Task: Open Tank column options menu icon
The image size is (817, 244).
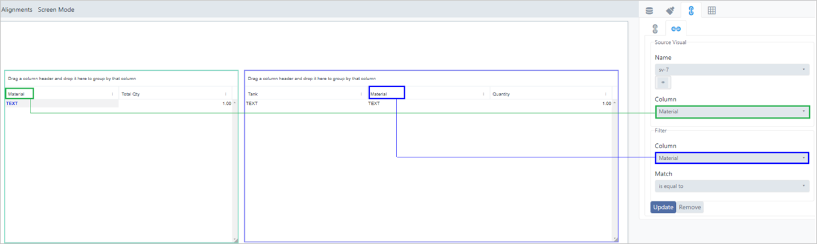Action: (x=361, y=94)
